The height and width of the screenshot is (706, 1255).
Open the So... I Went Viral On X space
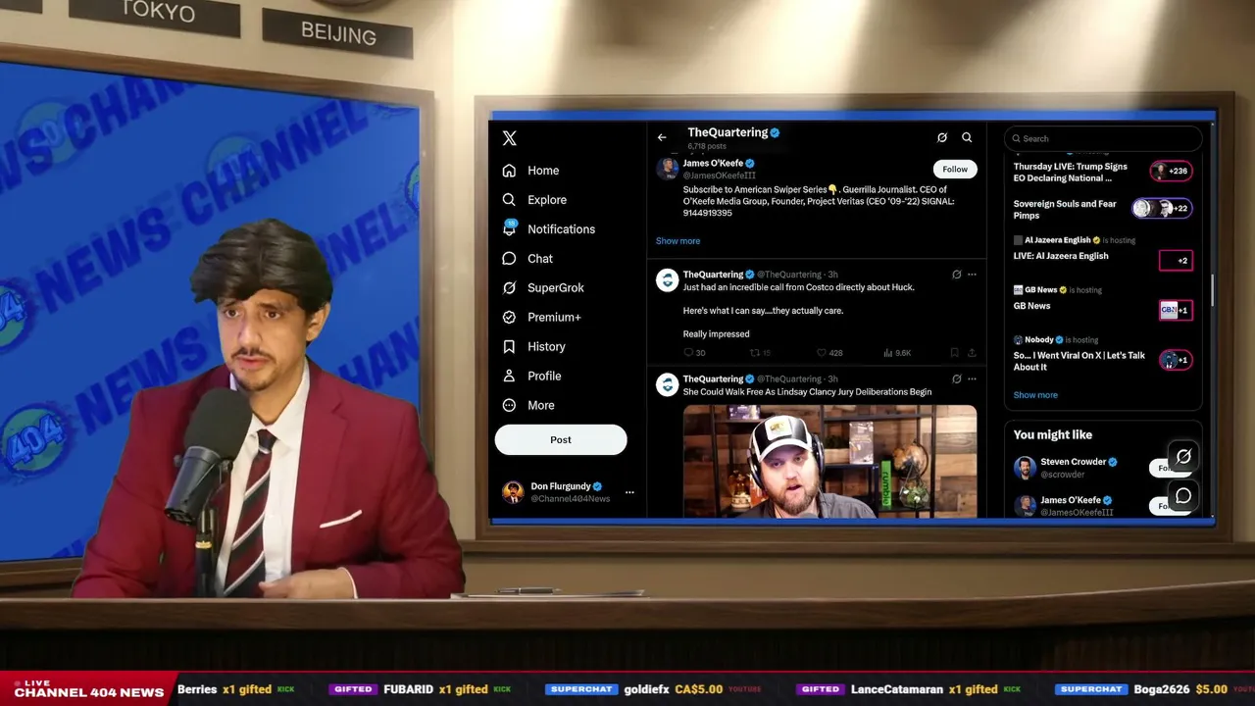1079,361
